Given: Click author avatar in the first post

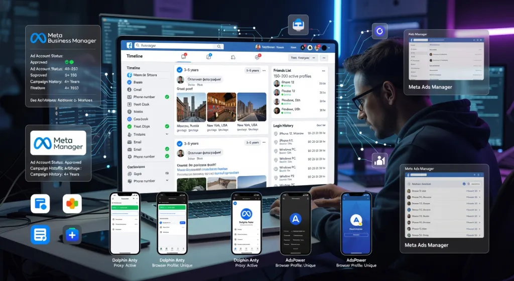Looking at the screenshot, I should point(180,80).
